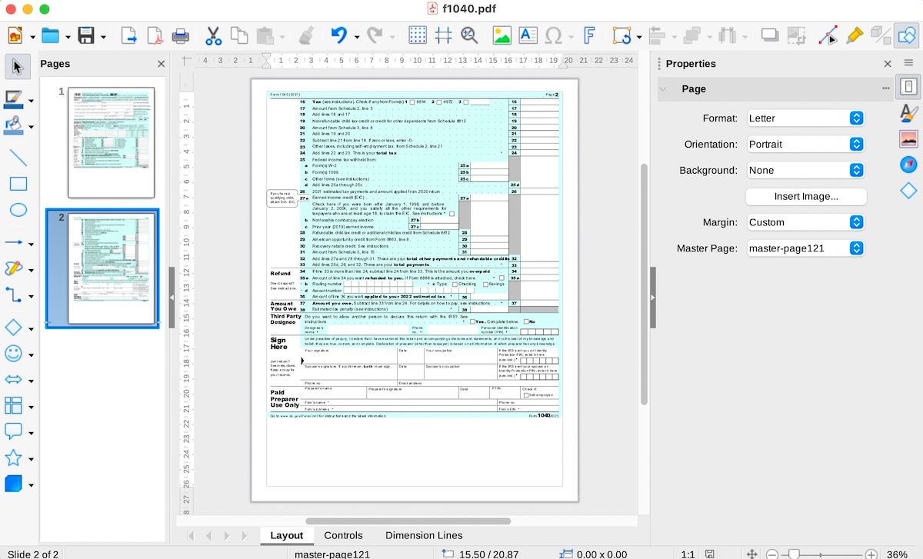
Task: Click the Copy icon
Action: (x=239, y=35)
